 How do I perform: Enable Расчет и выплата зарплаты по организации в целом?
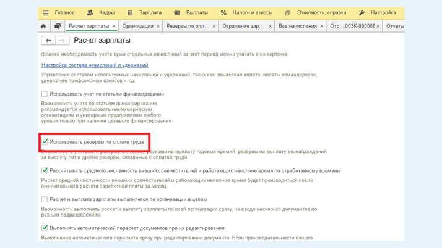pyautogui.click(x=44, y=199)
